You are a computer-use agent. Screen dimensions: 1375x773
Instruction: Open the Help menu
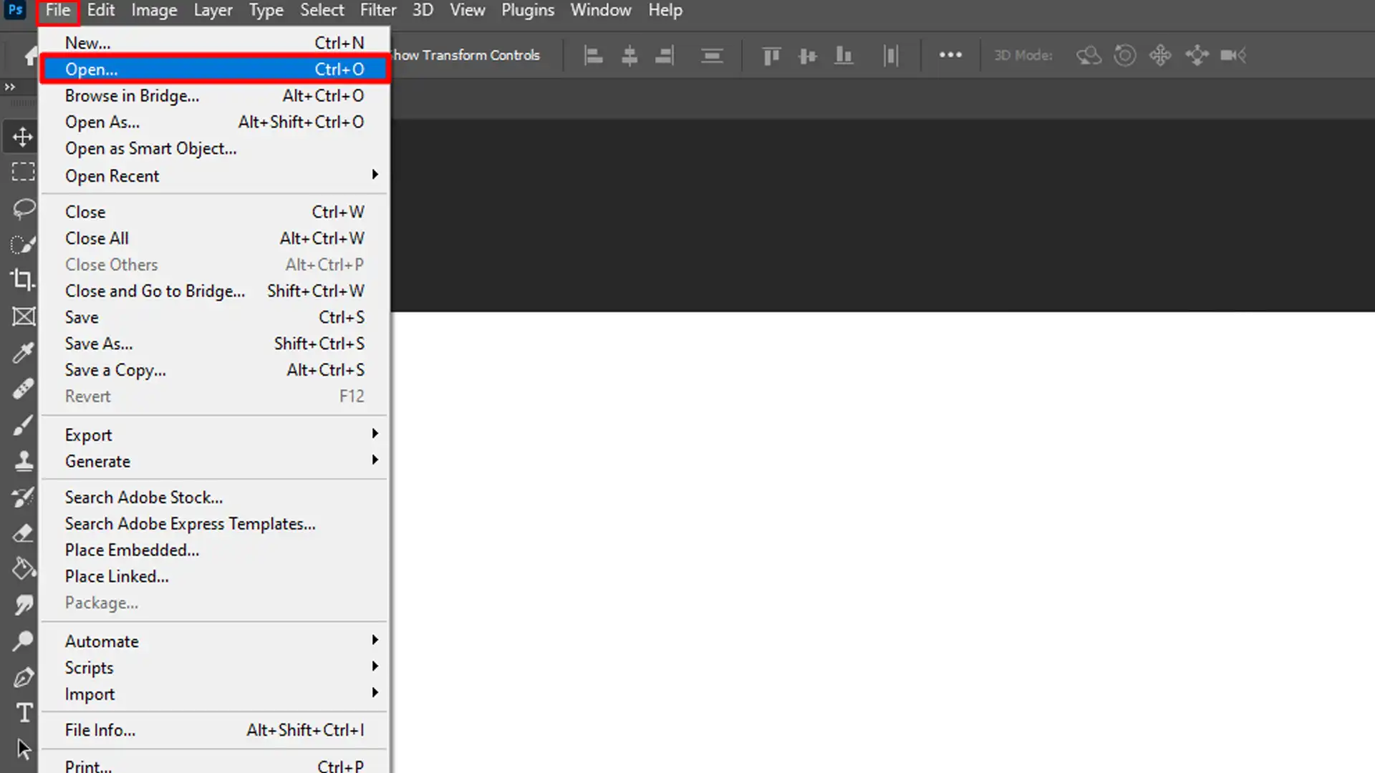tap(665, 11)
